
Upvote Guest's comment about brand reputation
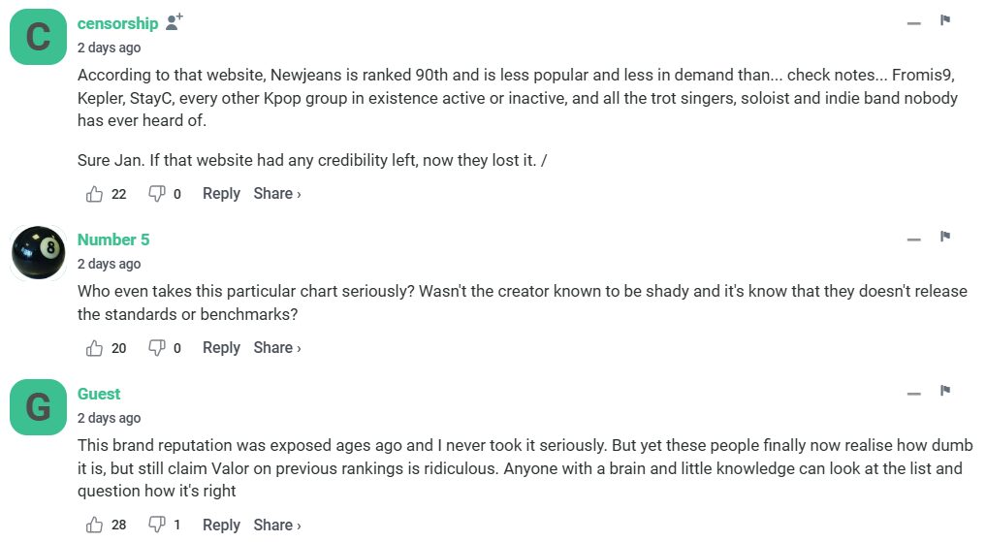[x=95, y=525]
